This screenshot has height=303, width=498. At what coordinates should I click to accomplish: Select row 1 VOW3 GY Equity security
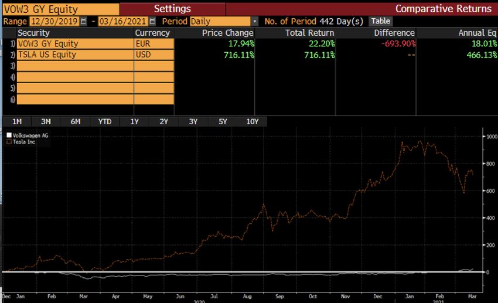pyautogui.click(x=75, y=44)
